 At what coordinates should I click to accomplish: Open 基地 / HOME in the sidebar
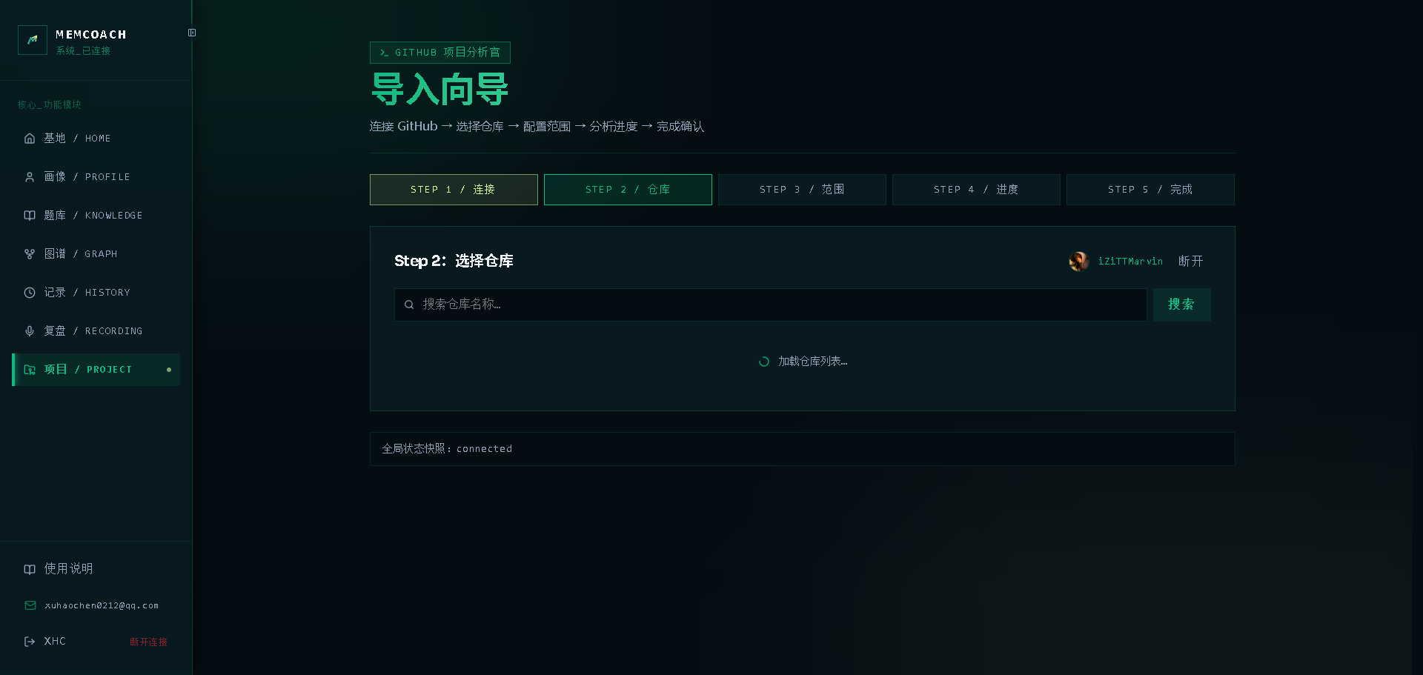click(x=96, y=139)
